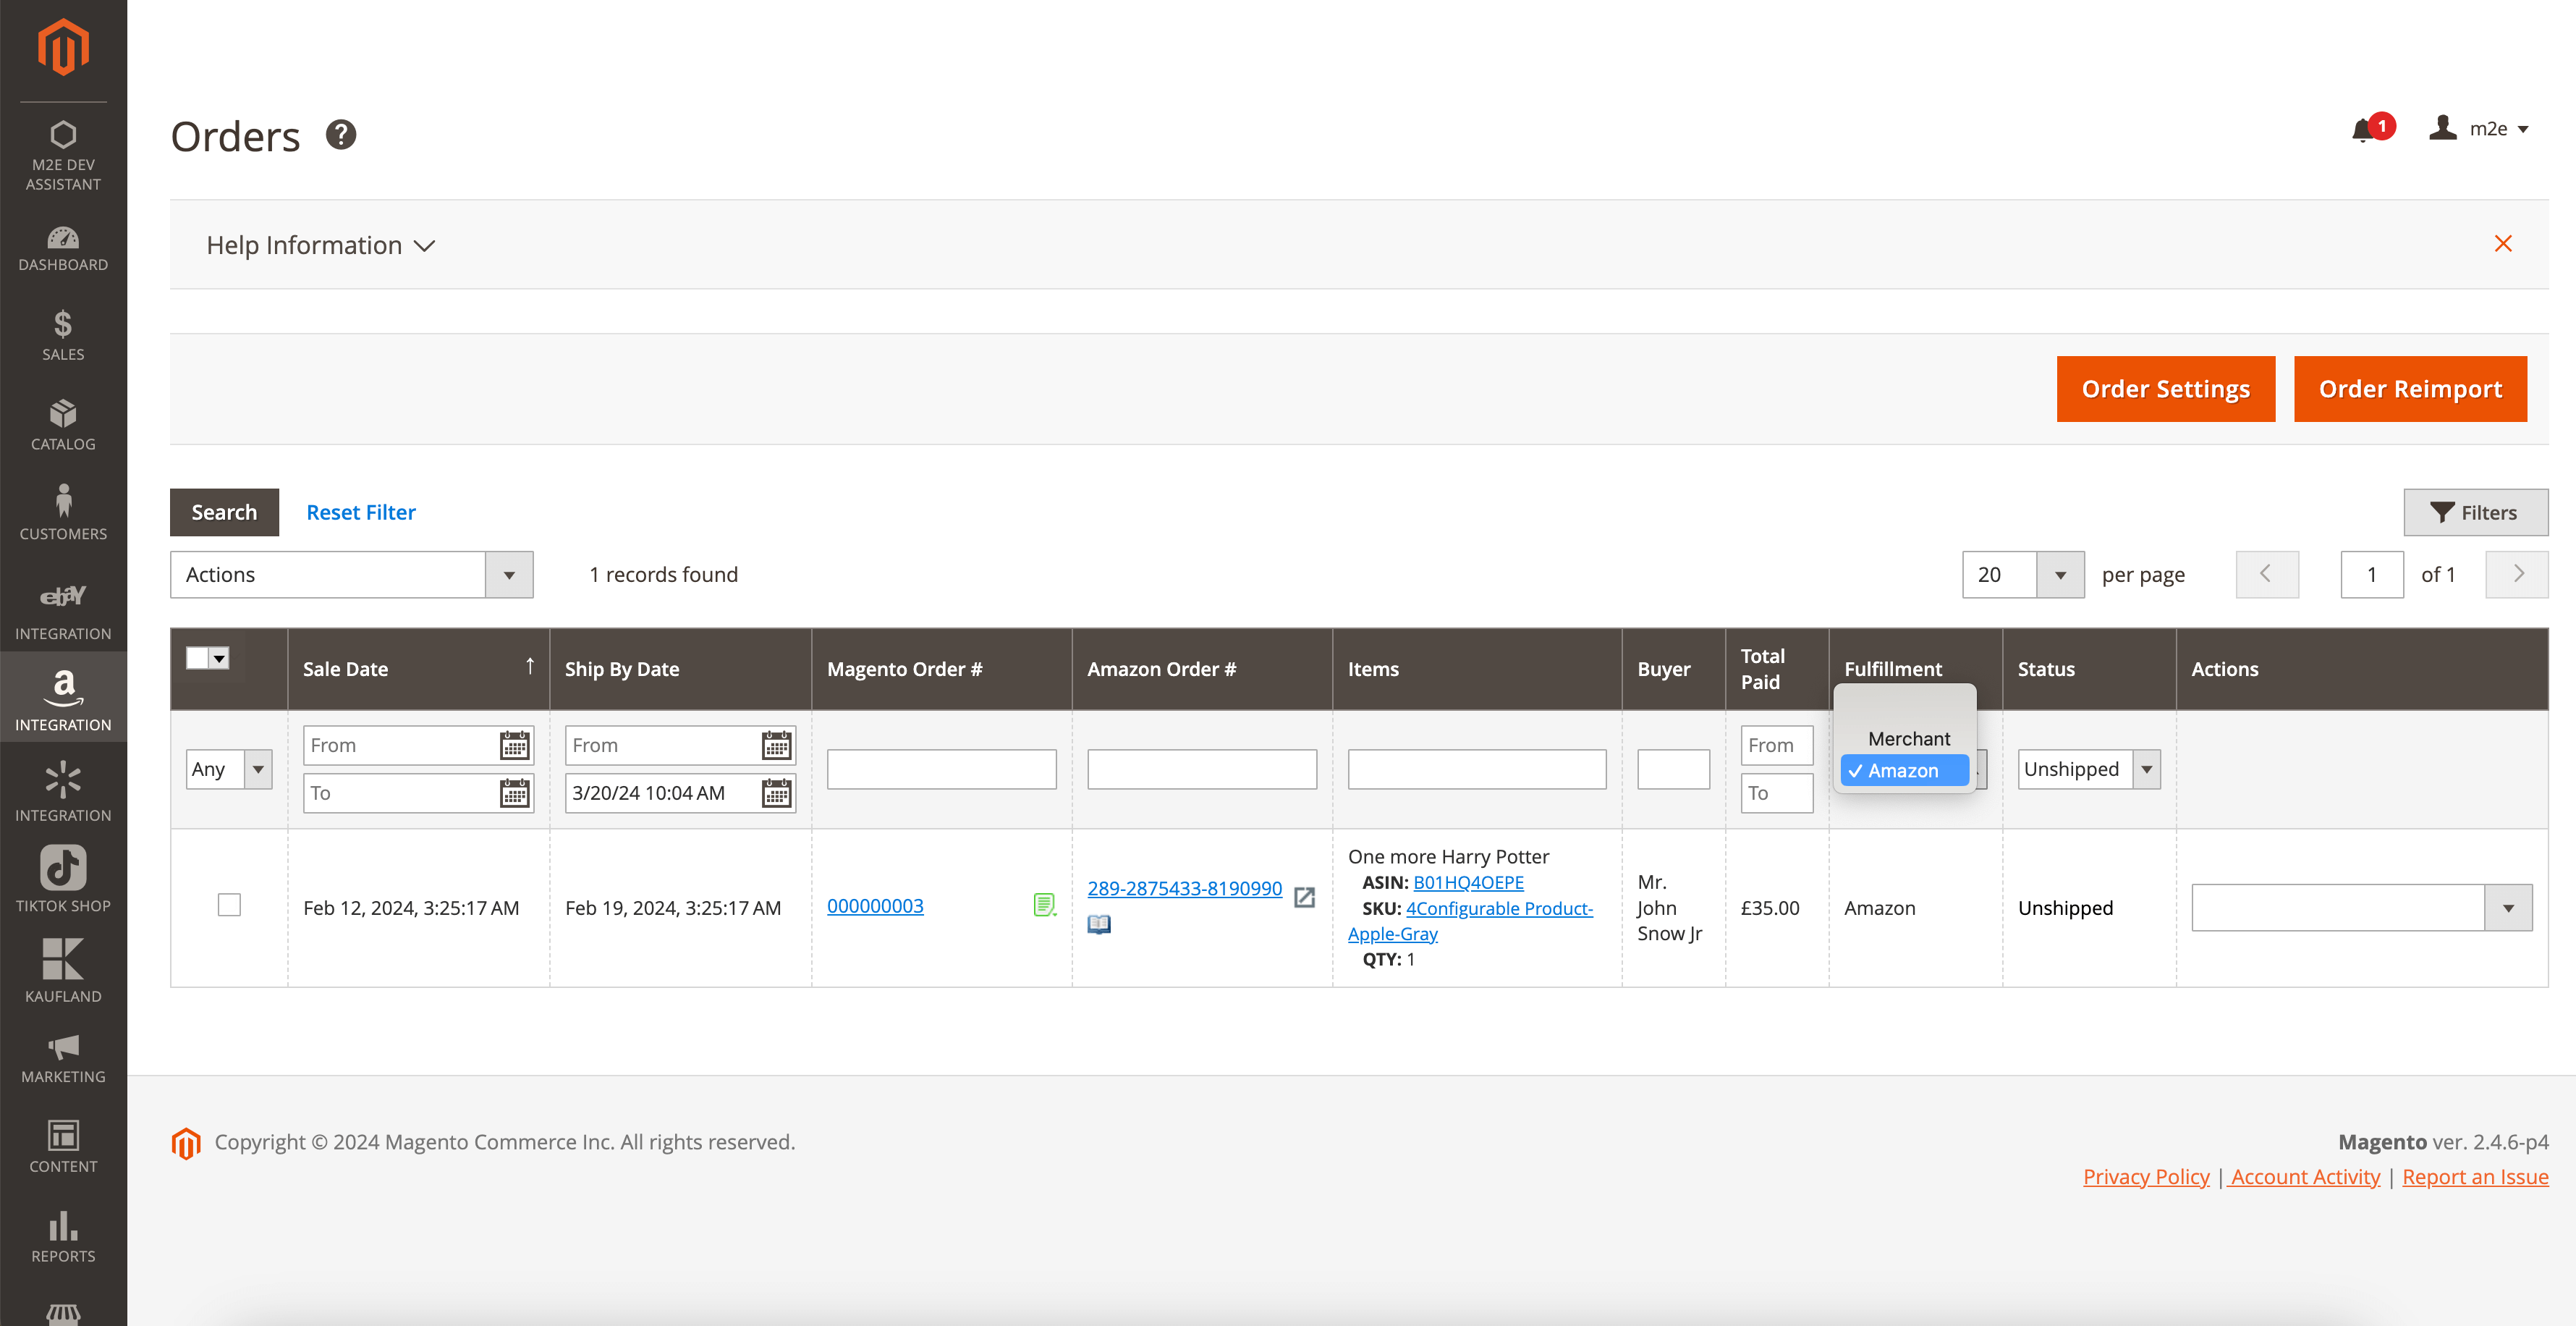2576x1326 pixels.
Task: Open the Sale Date From calendar picker
Action: [514, 745]
